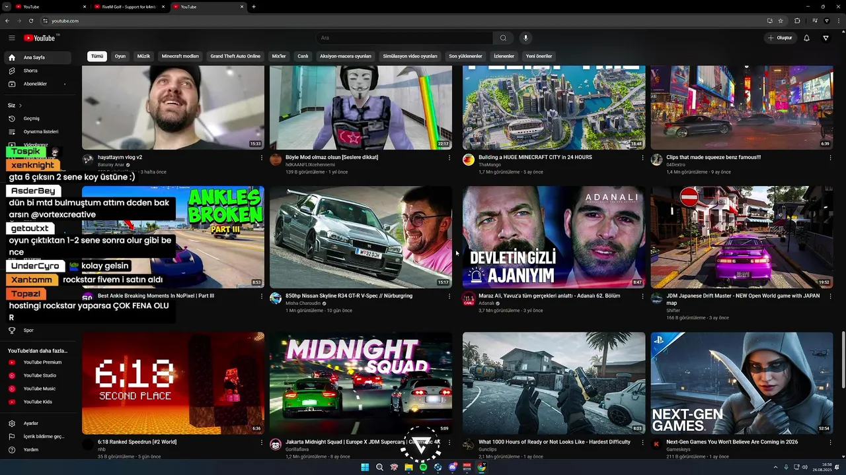The height and width of the screenshot is (475, 846).
Task: Open options for JDM Japanese Drift Master
Action: [x=830, y=296]
